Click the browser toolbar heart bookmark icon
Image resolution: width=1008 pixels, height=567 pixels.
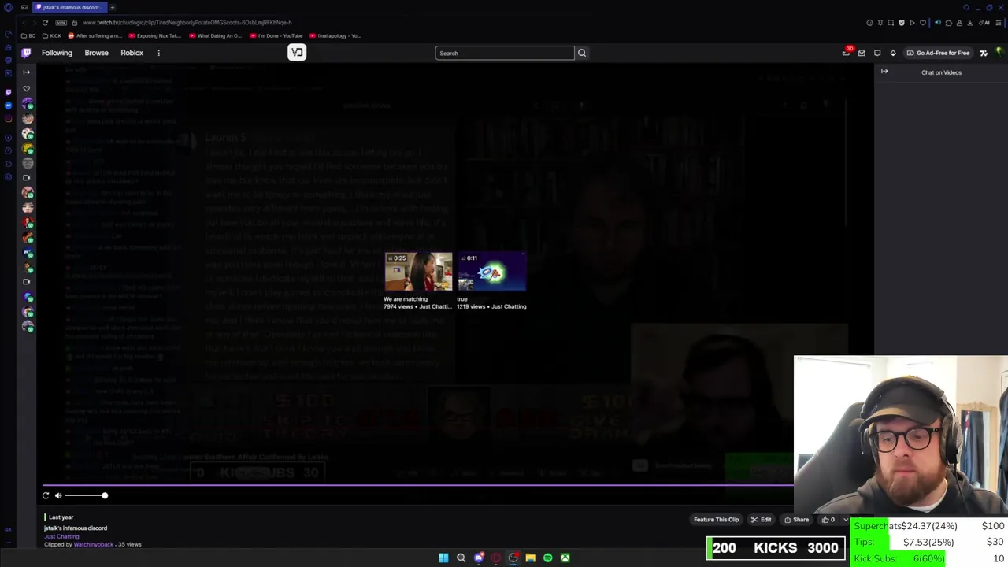923,23
